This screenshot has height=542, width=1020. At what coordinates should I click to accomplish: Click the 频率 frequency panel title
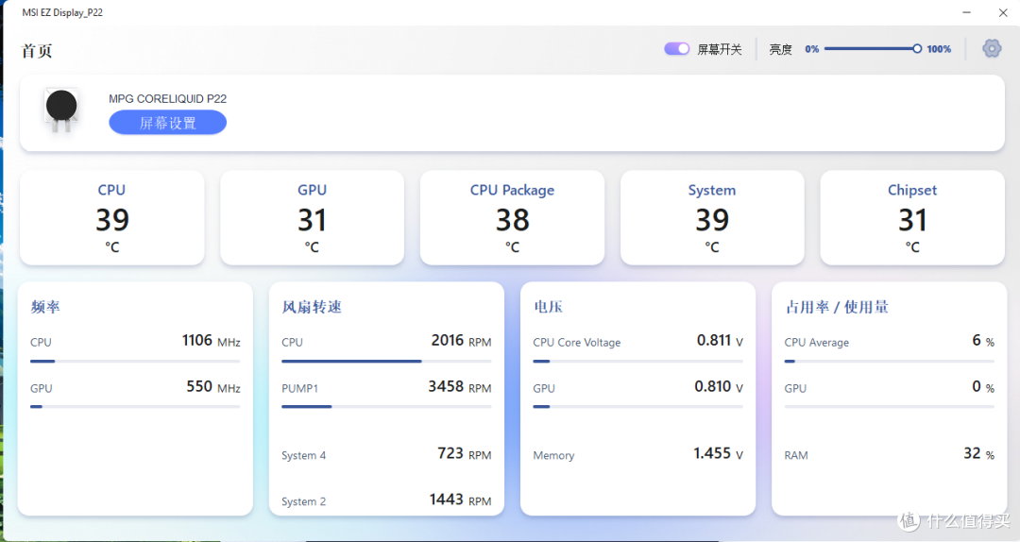pos(45,307)
